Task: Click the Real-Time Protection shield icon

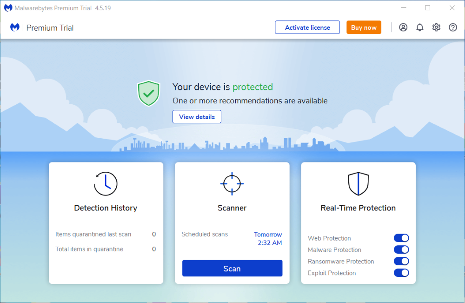Action: click(358, 183)
